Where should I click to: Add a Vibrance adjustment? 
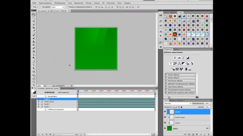click(171, 63)
